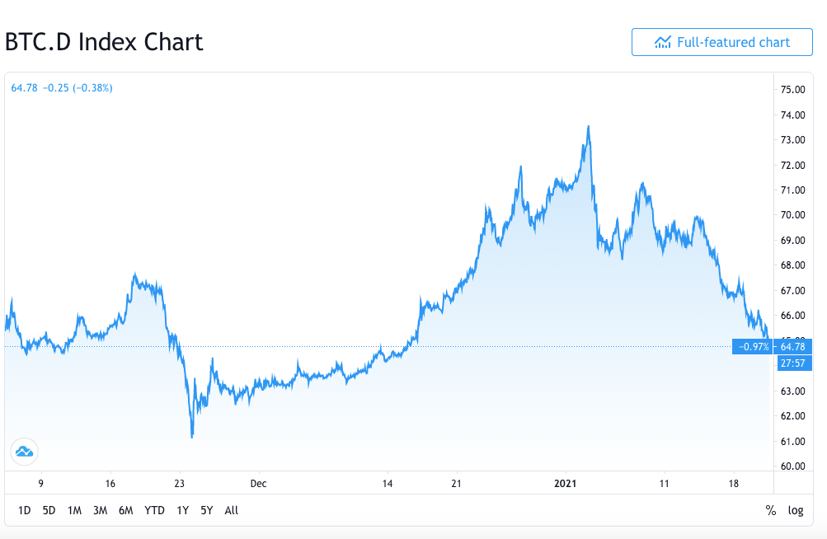Click the BTC.D Index Chart heading
Viewport: 827px width, 539px height.
pos(104,42)
